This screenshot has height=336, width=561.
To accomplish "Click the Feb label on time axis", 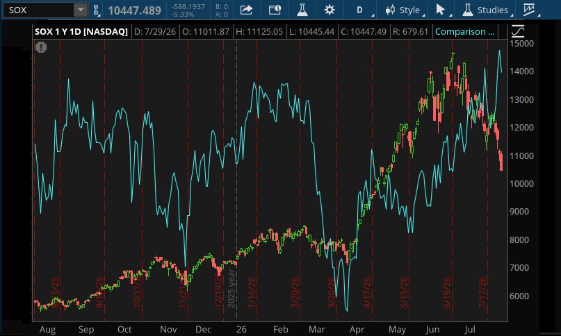I will 281,330.
